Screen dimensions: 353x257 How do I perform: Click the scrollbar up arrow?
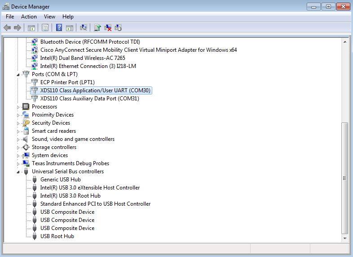(x=345, y=42)
